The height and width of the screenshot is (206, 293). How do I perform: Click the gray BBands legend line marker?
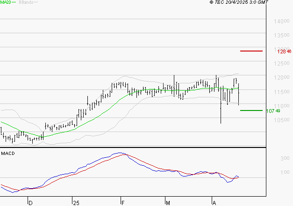click(36, 3)
